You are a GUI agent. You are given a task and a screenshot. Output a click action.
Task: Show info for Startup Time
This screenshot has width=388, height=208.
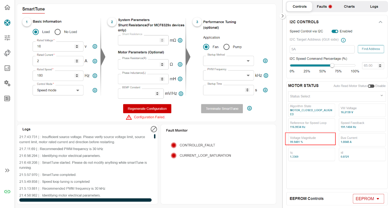click(266, 90)
